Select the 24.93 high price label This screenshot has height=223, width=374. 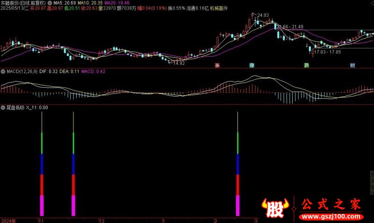(263, 15)
